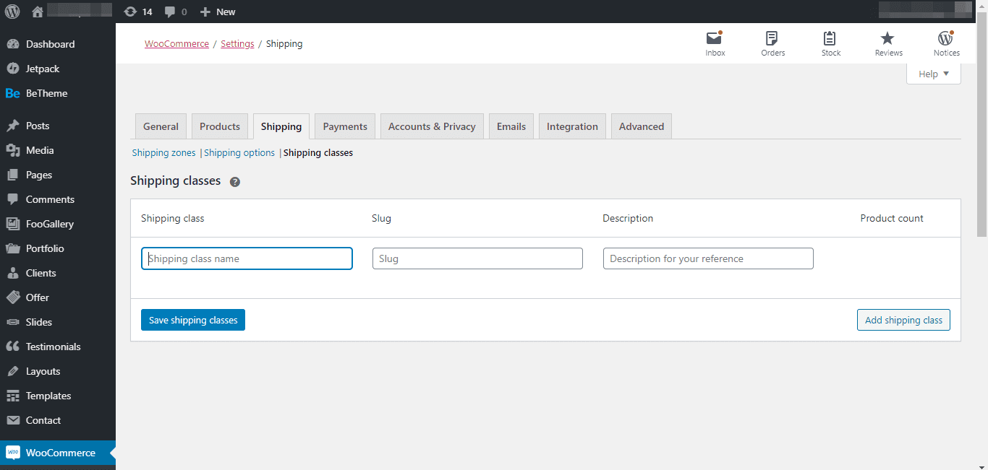Open the Notices panel
Image resolution: width=988 pixels, height=470 pixels.
(x=946, y=43)
